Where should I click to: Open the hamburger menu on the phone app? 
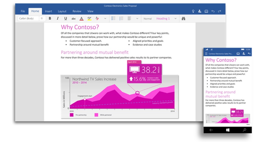[x=206, y=54]
